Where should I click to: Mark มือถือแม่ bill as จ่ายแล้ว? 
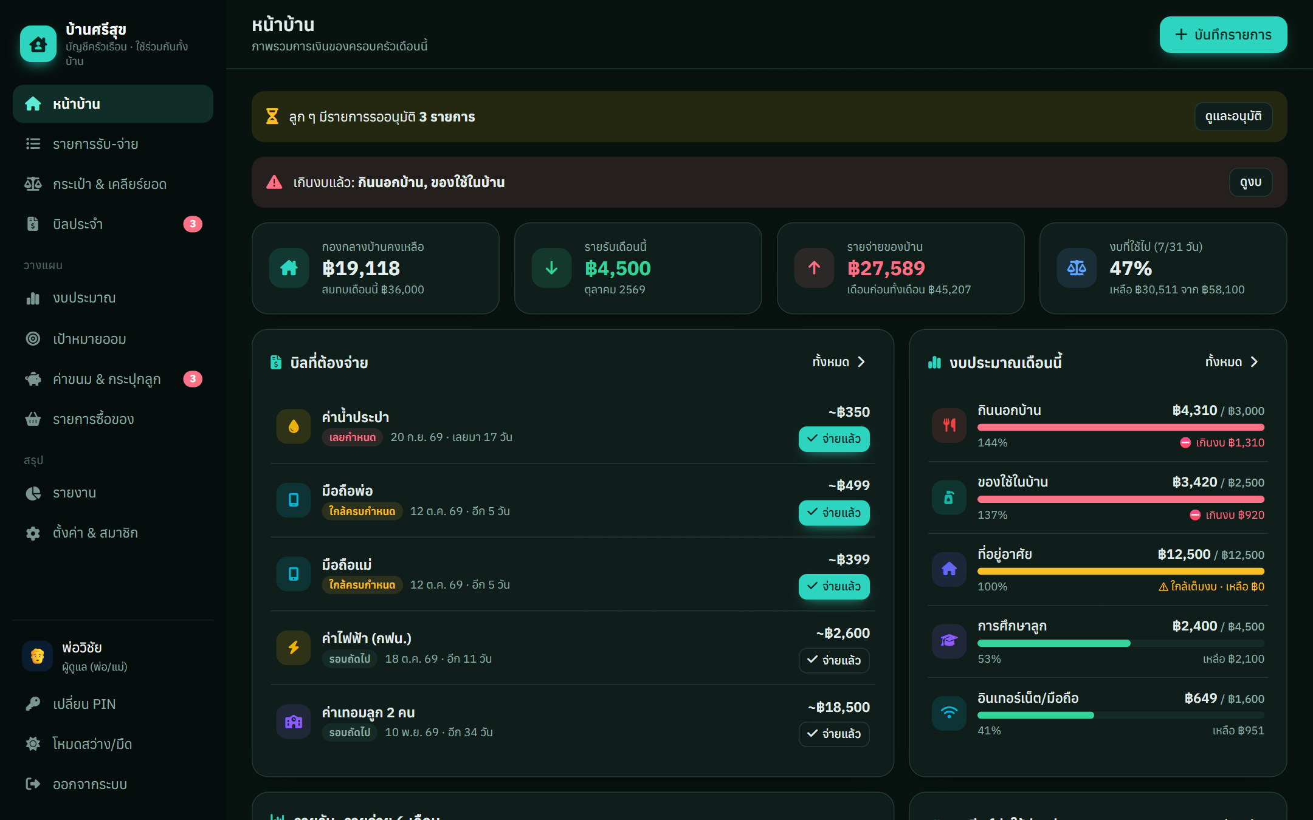(x=834, y=586)
